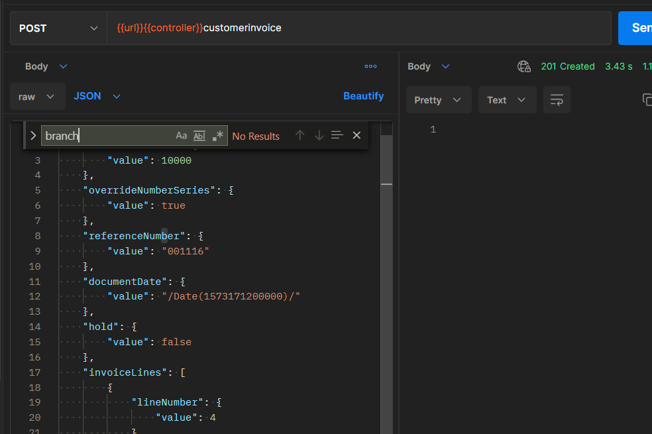Open the Pretty format dropdown
This screenshot has width=652, height=434.
tap(438, 99)
